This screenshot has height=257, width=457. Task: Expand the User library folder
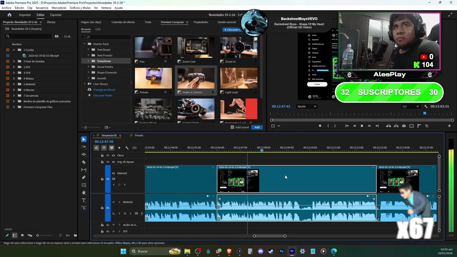(85, 84)
